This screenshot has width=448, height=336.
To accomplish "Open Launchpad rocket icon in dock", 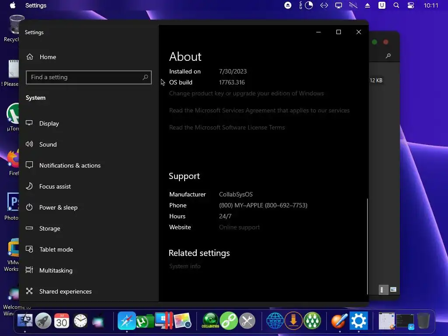I will click(x=43, y=321).
